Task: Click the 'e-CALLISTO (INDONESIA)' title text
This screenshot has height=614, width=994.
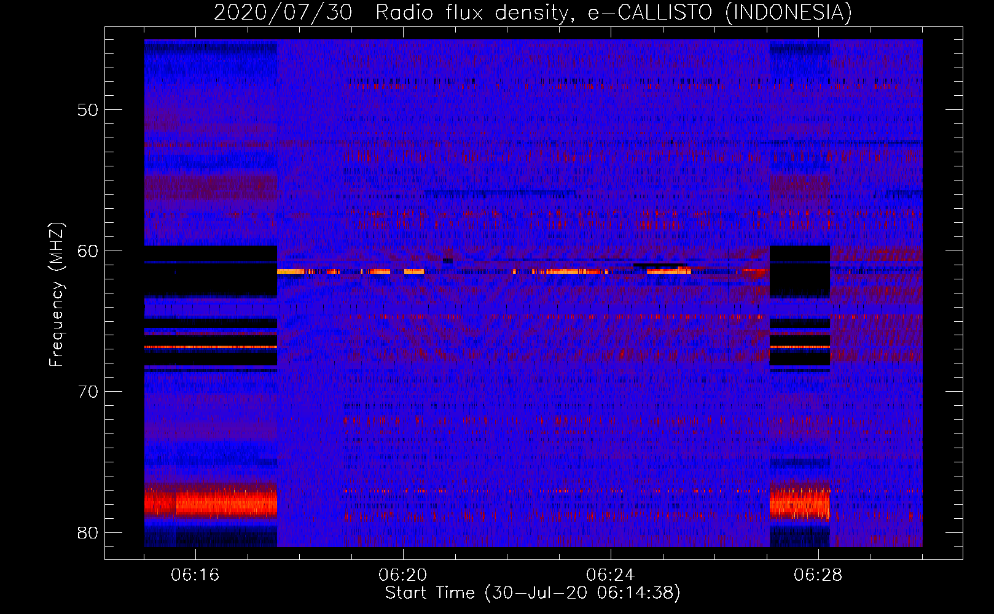Action: (720, 12)
